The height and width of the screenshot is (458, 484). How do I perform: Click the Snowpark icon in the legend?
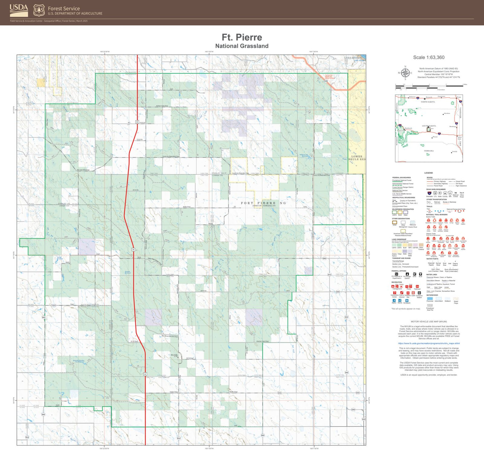click(x=407, y=301)
